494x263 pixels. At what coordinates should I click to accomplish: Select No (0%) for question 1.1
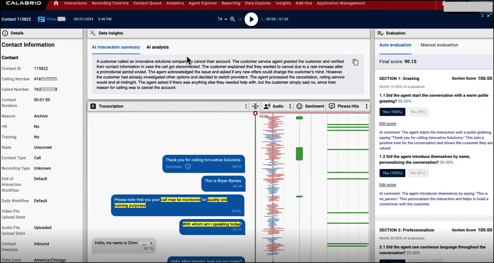[418, 112]
